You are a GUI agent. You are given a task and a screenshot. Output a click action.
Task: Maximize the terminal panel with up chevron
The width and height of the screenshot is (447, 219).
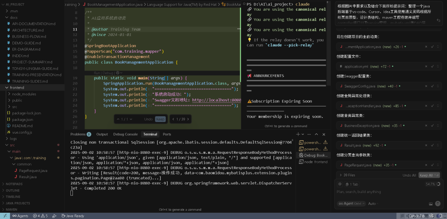[316, 134]
